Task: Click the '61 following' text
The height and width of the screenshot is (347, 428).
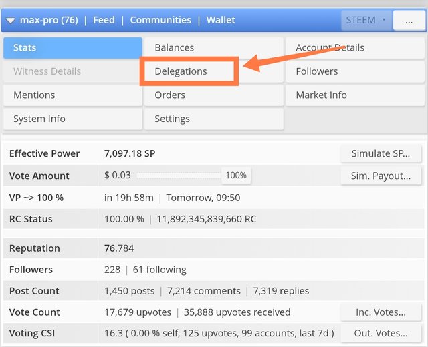Action: [x=159, y=270]
